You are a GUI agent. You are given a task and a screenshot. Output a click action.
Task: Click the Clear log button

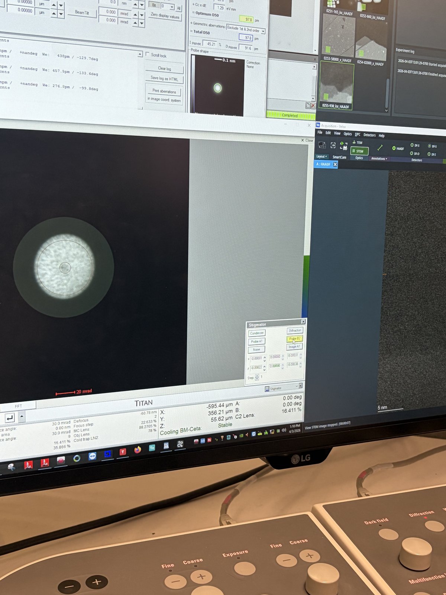click(x=164, y=68)
